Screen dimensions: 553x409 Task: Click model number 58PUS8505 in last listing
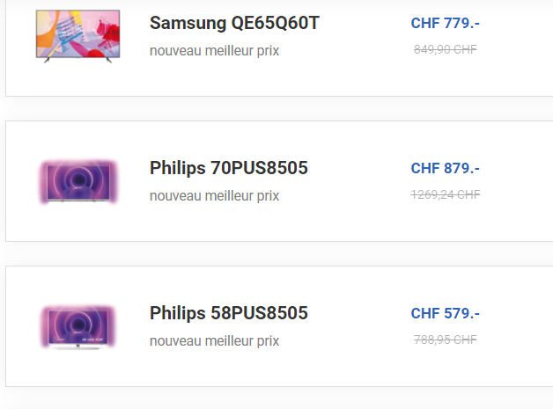pos(259,313)
